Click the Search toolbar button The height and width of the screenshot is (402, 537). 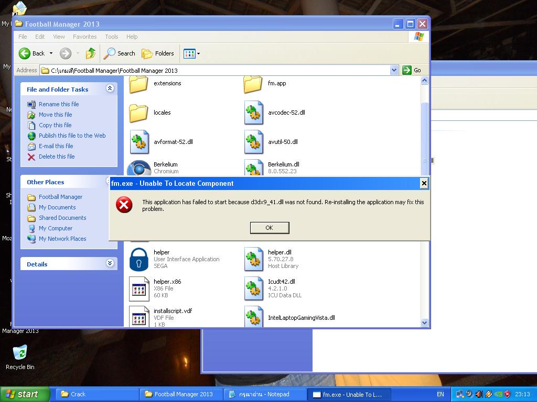[120, 53]
